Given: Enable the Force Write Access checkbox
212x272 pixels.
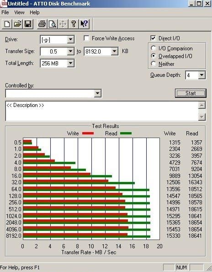Looking at the screenshot, I should pyautogui.click(x=86, y=38).
